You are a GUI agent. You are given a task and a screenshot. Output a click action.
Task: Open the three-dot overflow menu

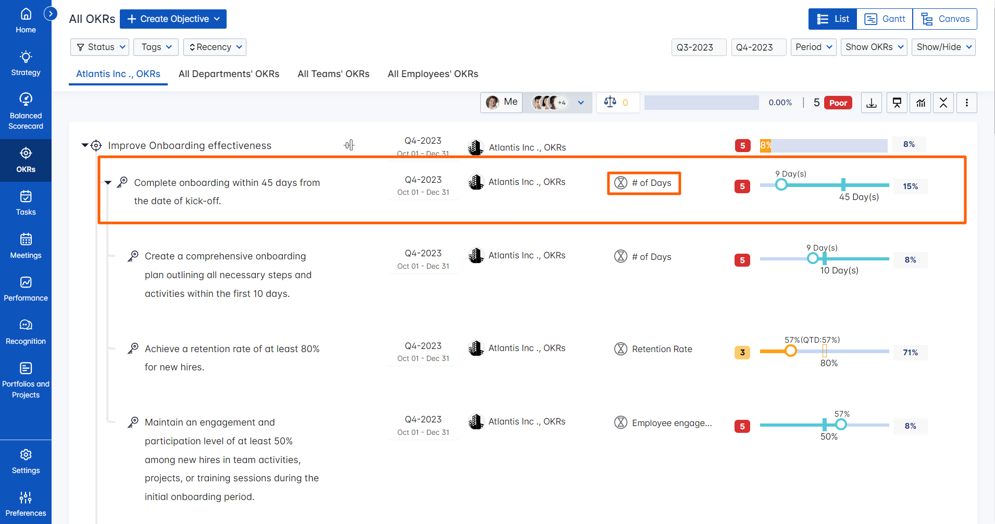point(967,103)
